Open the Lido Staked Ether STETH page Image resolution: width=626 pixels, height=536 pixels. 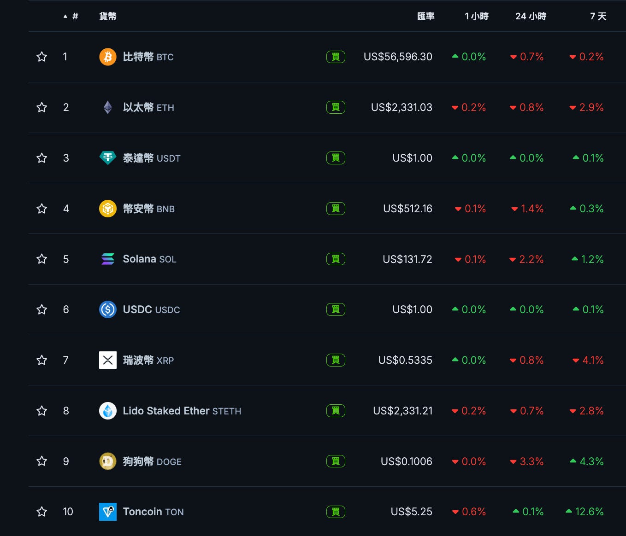click(182, 411)
